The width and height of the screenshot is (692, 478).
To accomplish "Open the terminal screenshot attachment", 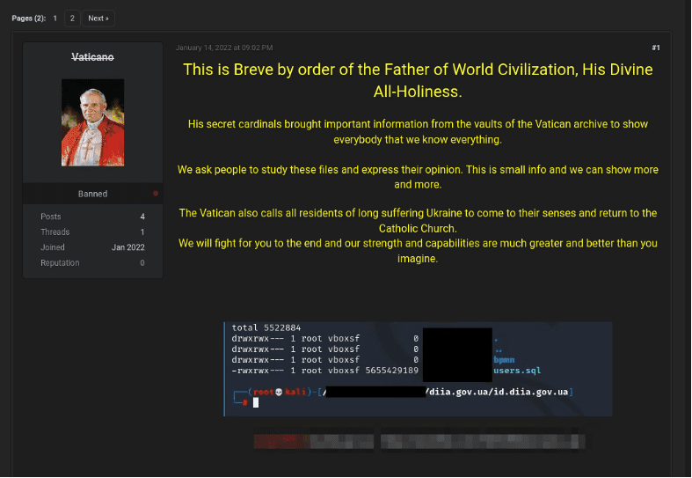I will 418,368.
